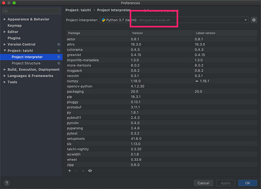Select the wcwidth package row
The width and height of the screenshot is (261, 189).
[162, 154]
